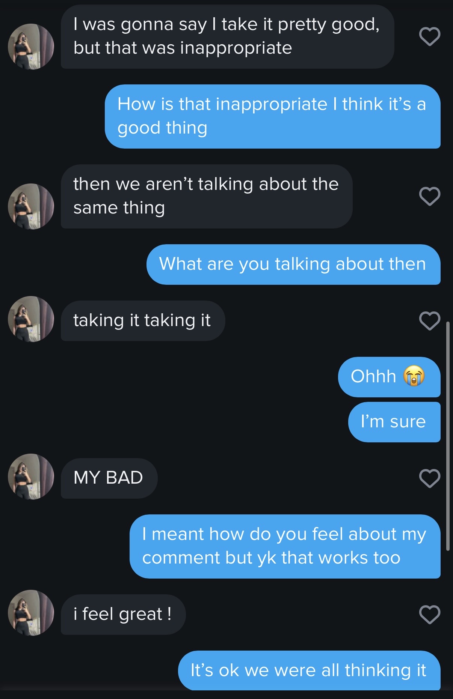Select the 'i feel great !' message bubble
This screenshot has height=699, width=453.
coord(123,614)
